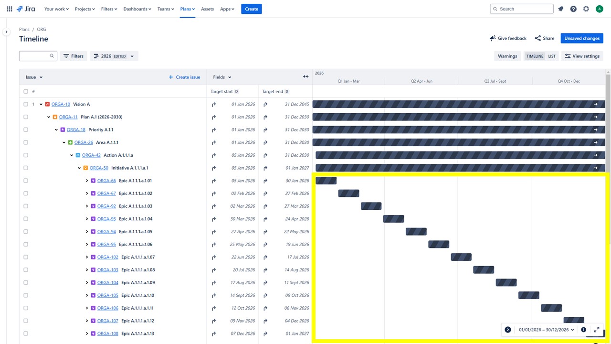Click the rollup arrow for ORGA-66 target end
The height and width of the screenshot is (344, 611).
(x=265, y=181)
